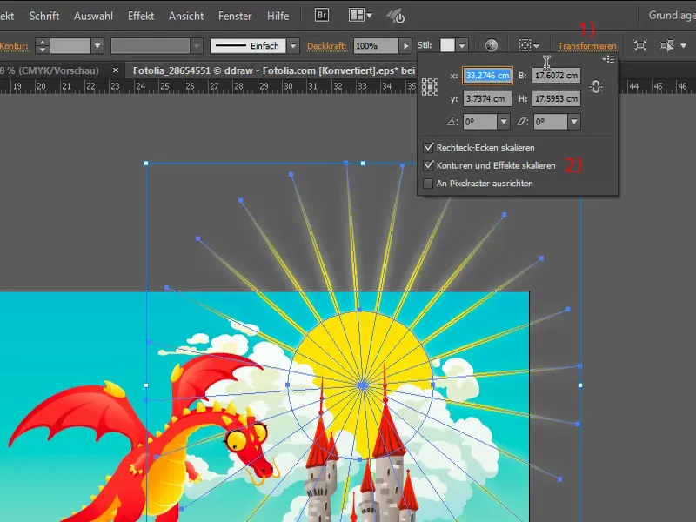Viewport: 696px width, 522px height.
Task: Uncheck Konturen und Effekte skalieren
Action: 428,165
